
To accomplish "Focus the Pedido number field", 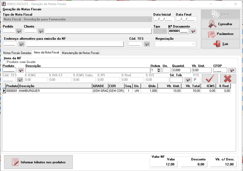I will 9,31.
